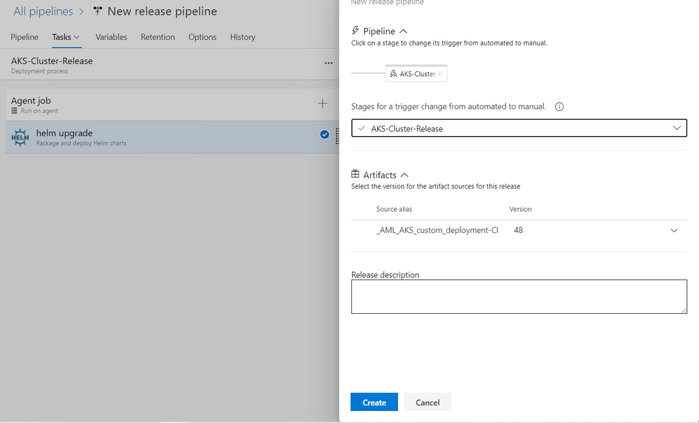Expand the stages trigger dropdown arrow
The width and height of the screenshot is (699, 423).
[x=677, y=128]
